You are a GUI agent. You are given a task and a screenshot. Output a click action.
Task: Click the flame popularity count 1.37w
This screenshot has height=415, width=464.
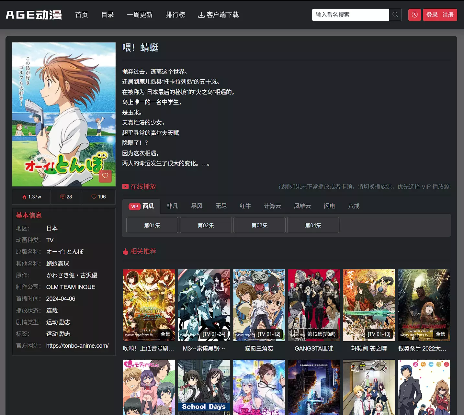point(32,197)
